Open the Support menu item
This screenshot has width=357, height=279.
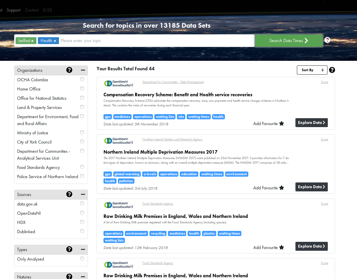[x=14, y=10]
